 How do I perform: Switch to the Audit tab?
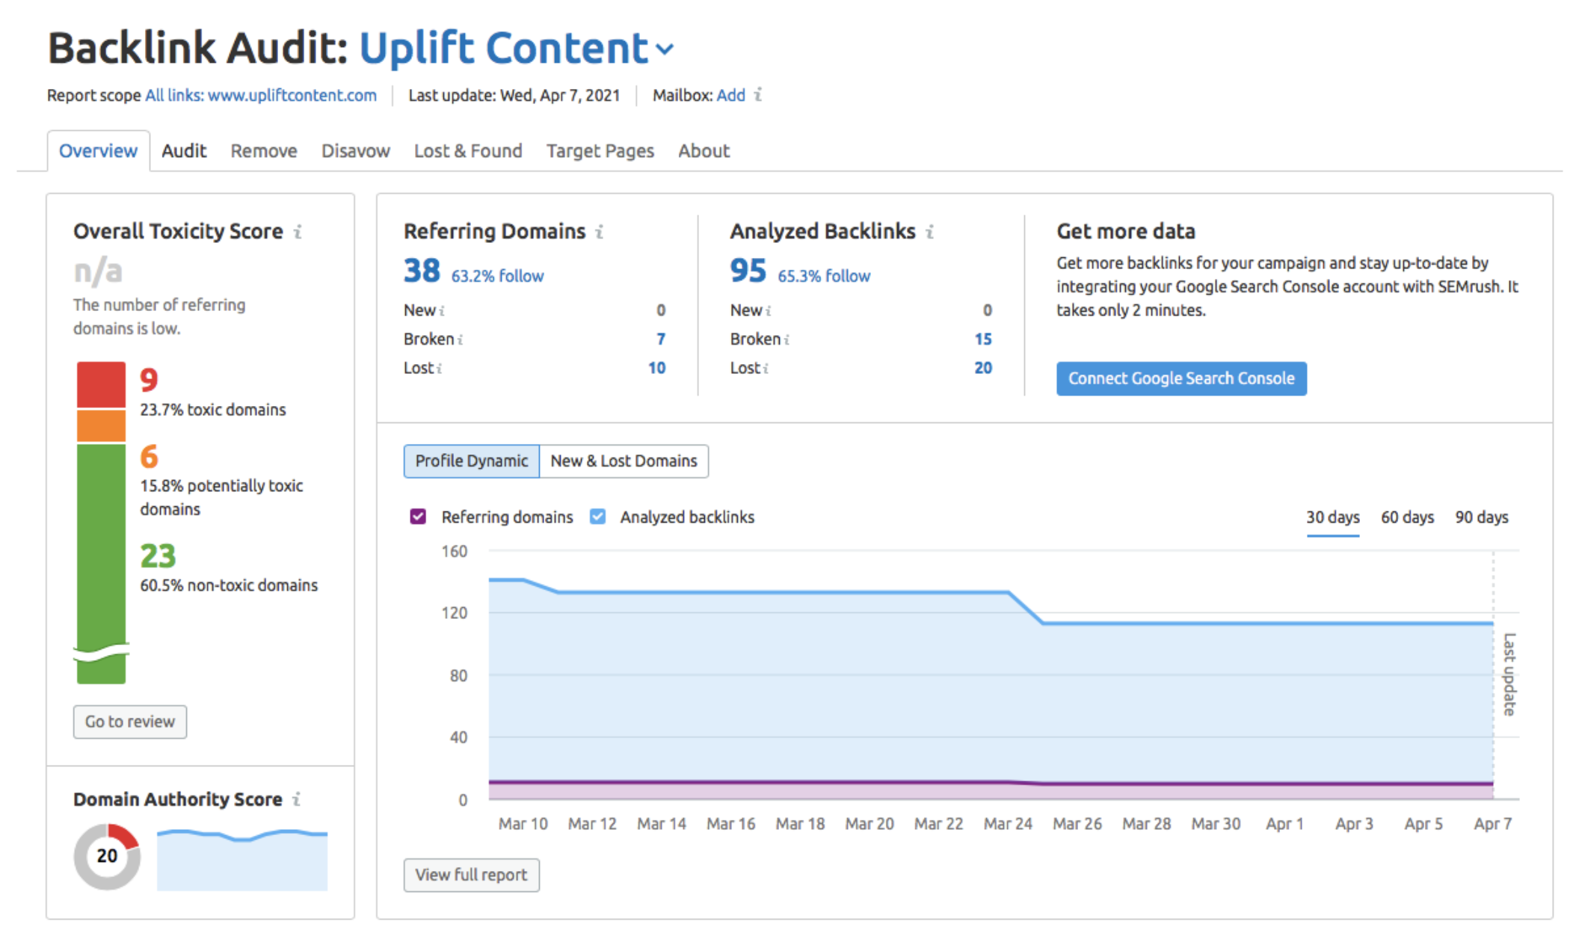[184, 151]
